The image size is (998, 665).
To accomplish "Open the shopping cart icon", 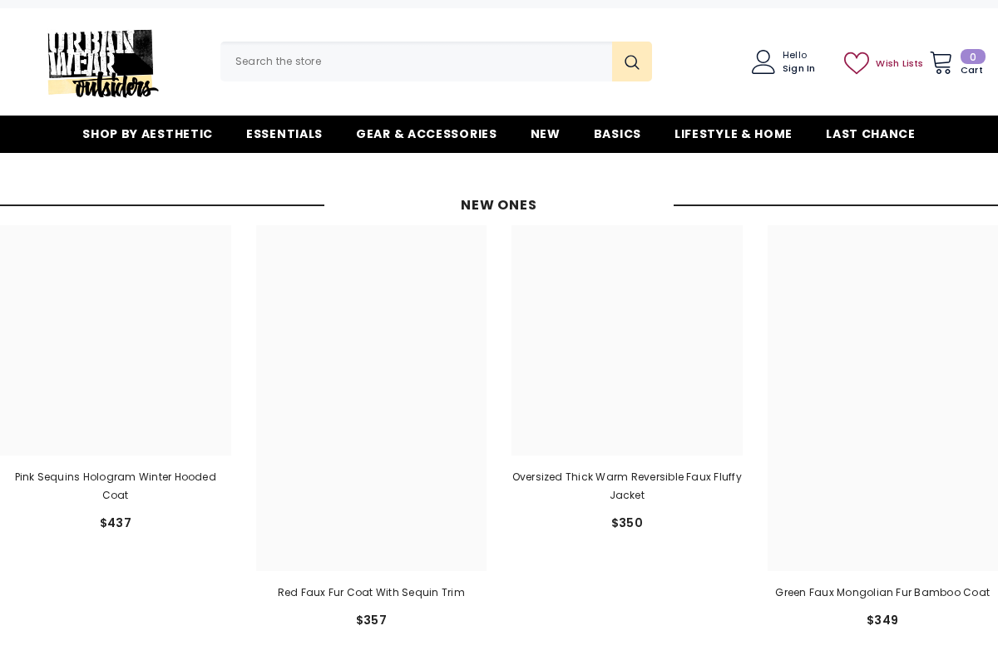I will pyautogui.click(x=941, y=62).
